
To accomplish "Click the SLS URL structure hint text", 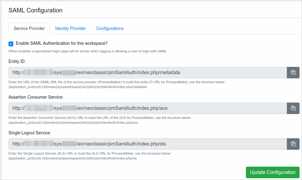I will point(72,158).
